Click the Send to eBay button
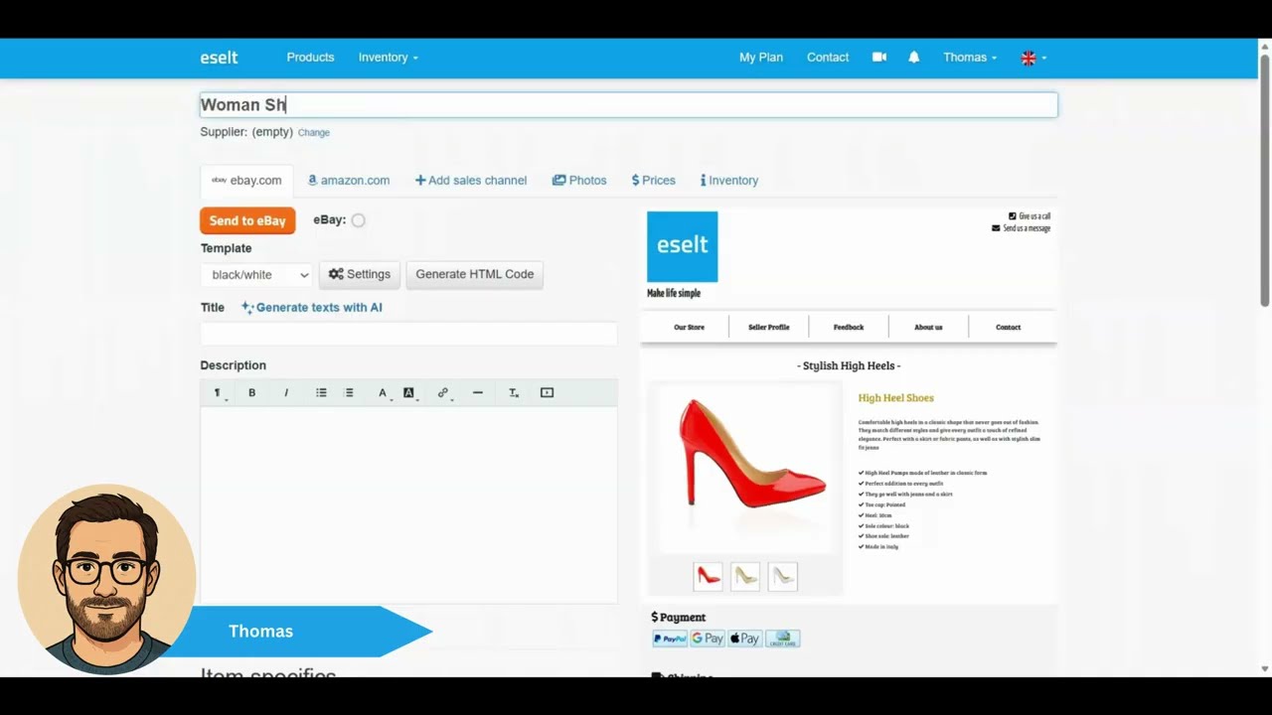The image size is (1272, 715). coord(247,220)
